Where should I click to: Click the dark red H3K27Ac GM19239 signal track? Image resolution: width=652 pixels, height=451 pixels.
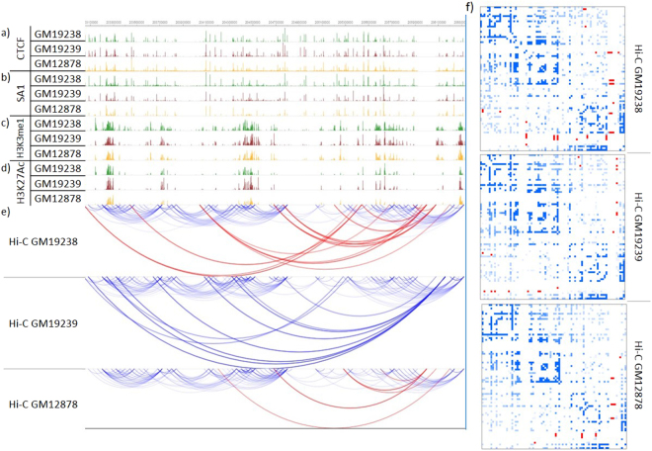[276, 184]
